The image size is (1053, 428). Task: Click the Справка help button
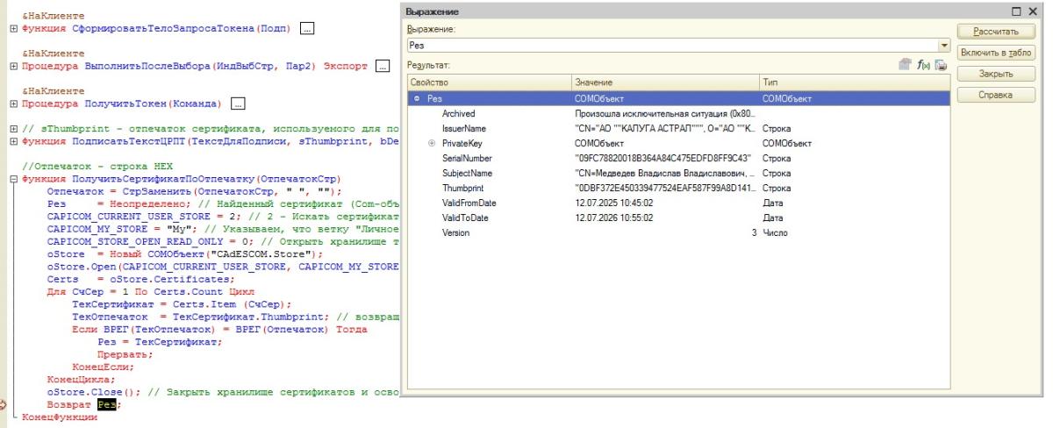pos(998,95)
